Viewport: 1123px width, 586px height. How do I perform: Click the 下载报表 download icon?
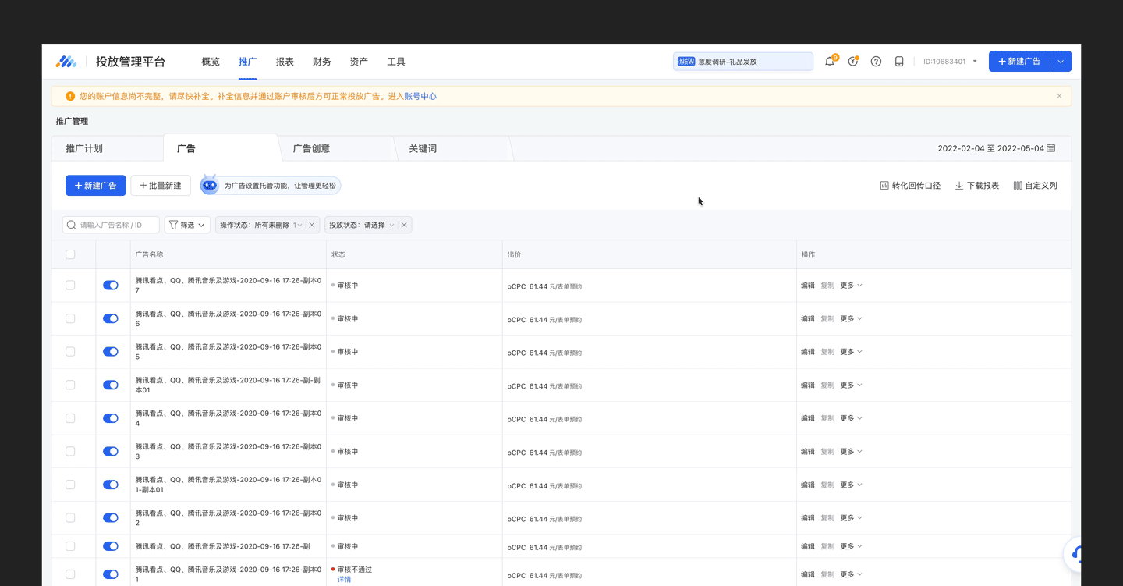[x=959, y=186]
